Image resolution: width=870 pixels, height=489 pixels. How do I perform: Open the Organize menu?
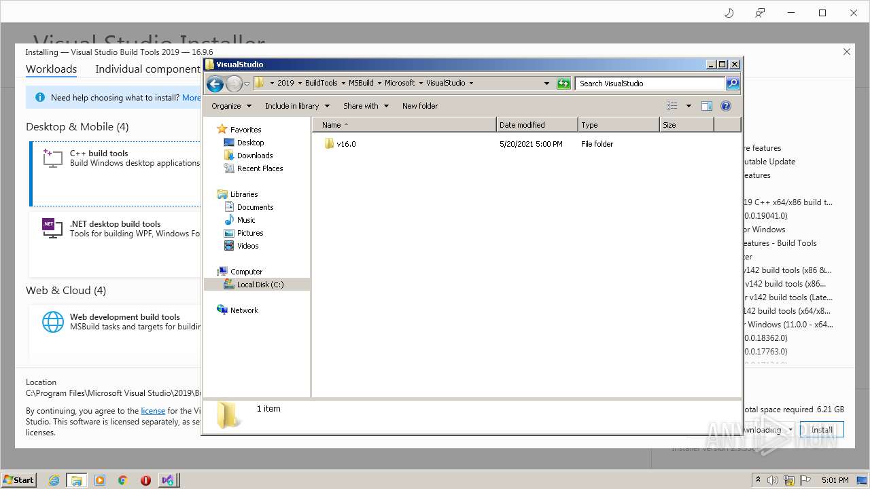(231, 106)
